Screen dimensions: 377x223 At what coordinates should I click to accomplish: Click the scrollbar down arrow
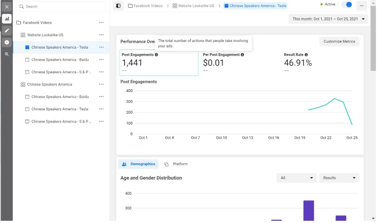click(373, 219)
